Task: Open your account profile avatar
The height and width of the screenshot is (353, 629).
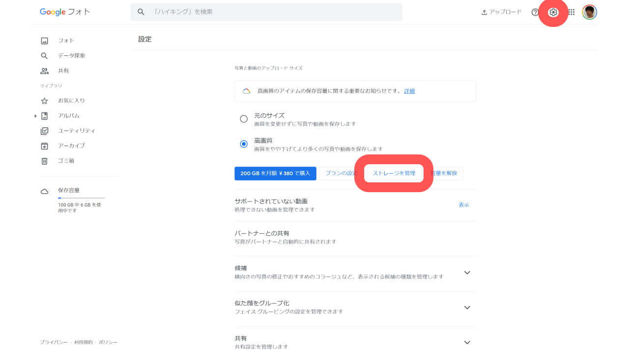Action: [x=589, y=12]
